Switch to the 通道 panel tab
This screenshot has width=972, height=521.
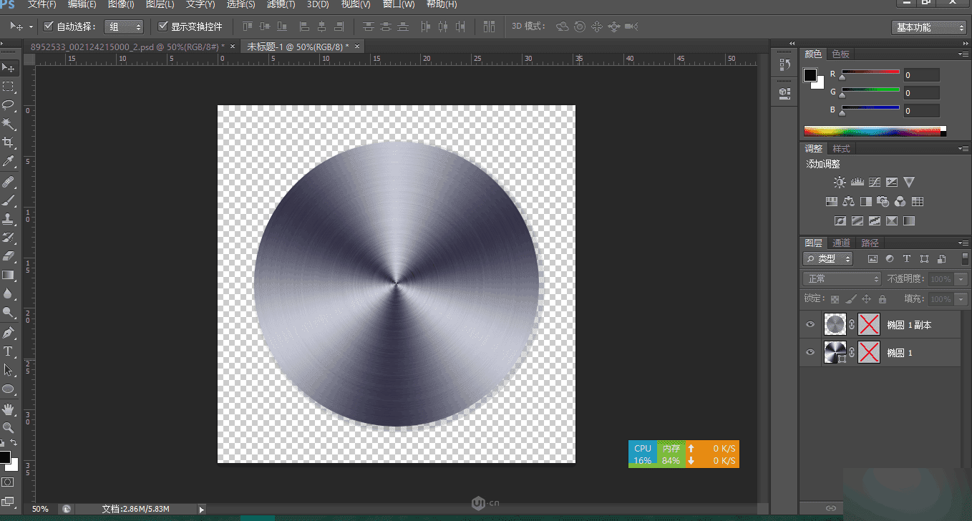(x=842, y=243)
